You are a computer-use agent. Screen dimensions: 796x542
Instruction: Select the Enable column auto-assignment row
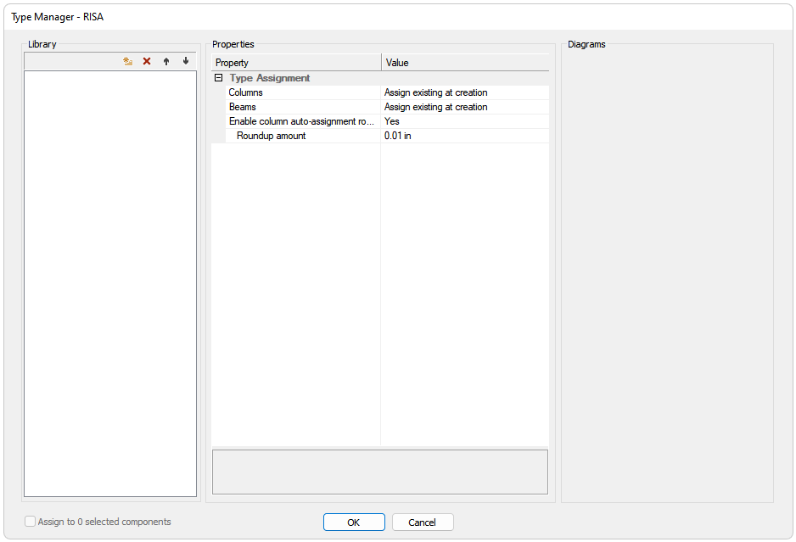coord(301,121)
